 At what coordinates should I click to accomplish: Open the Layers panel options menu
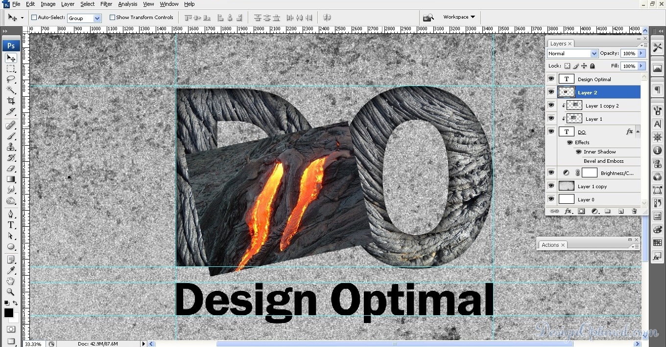point(643,44)
